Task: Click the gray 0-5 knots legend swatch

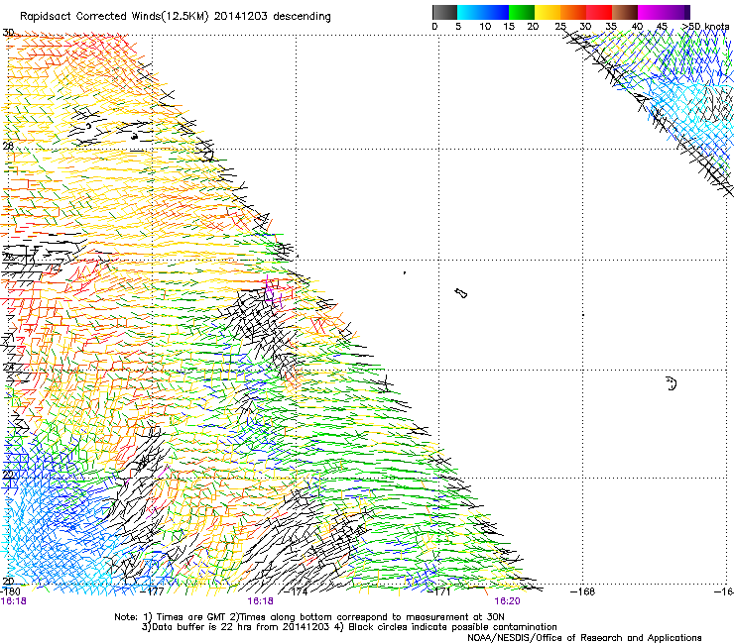Action: click(444, 12)
